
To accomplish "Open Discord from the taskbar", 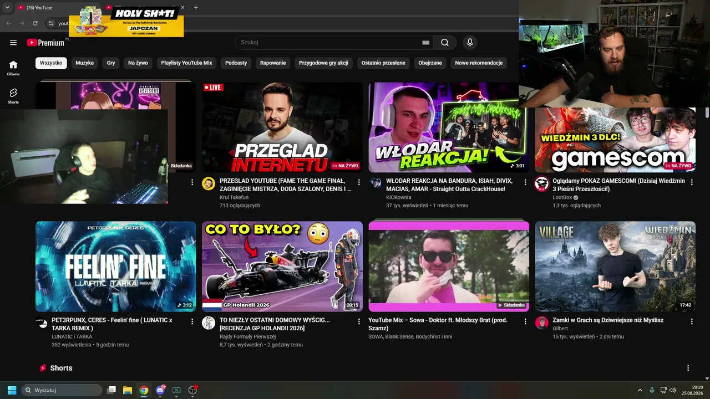I will (161, 390).
